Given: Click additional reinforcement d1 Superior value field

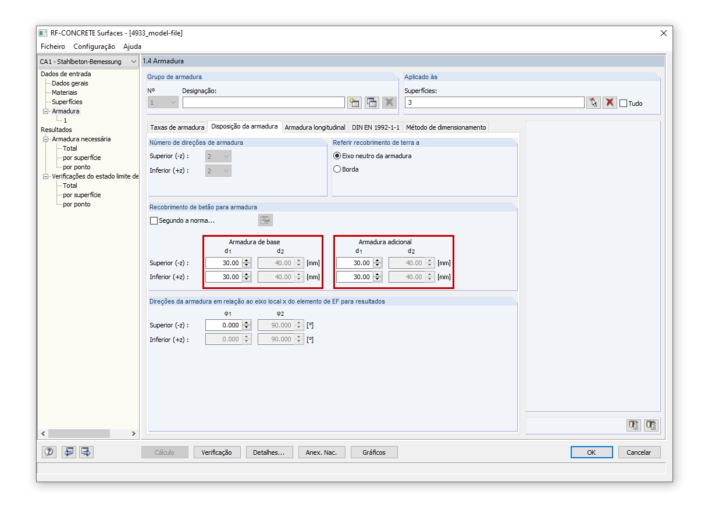Looking at the screenshot, I should [x=354, y=263].
